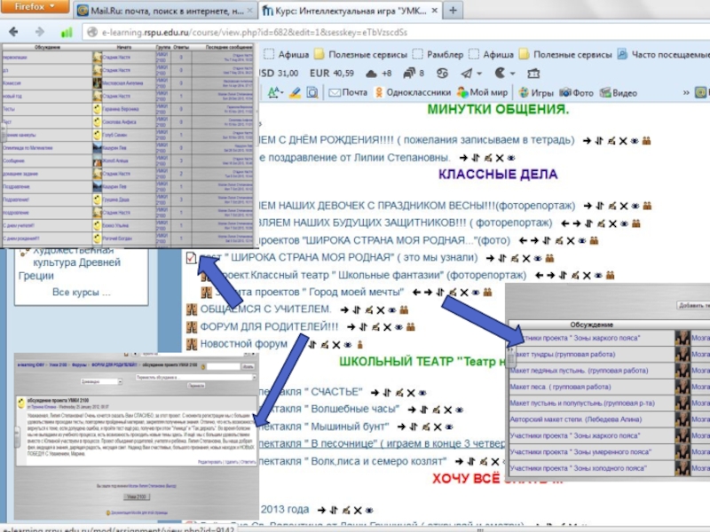Screen dimensions: 710x532
Task: Open Фото toolbar button
Action: tap(576, 93)
